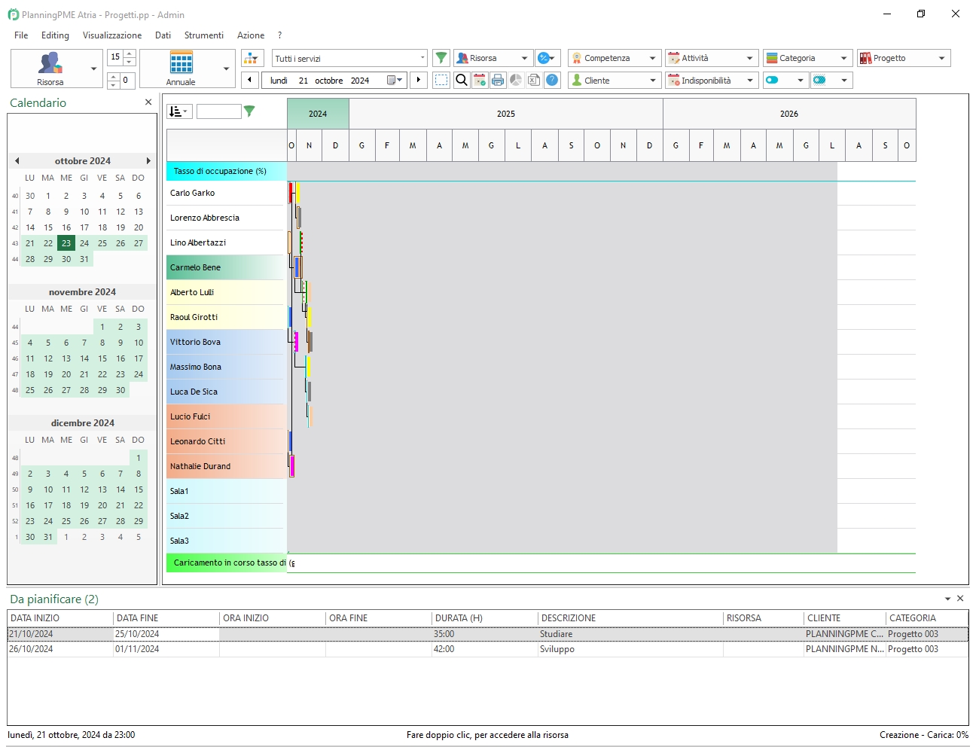Click the dashed selection rectangle icon
This screenshot has height=747, width=976.
[x=441, y=80]
